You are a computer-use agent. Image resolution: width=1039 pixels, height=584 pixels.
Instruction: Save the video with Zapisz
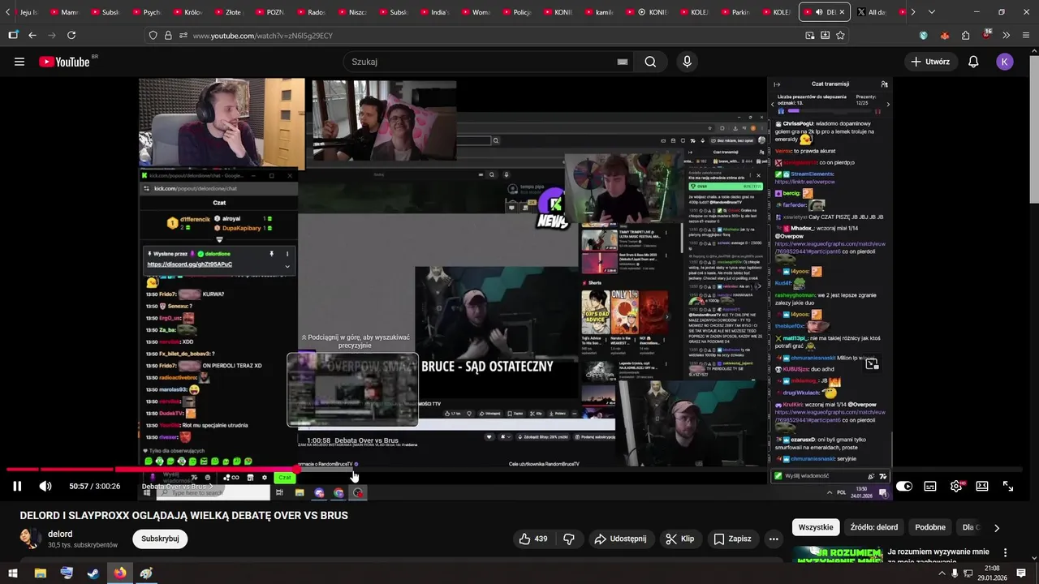(732, 539)
